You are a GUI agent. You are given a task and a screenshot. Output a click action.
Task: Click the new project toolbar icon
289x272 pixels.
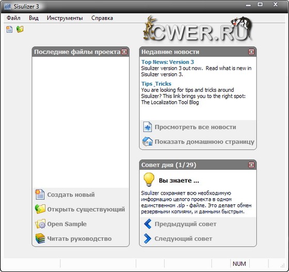tap(9, 29)
